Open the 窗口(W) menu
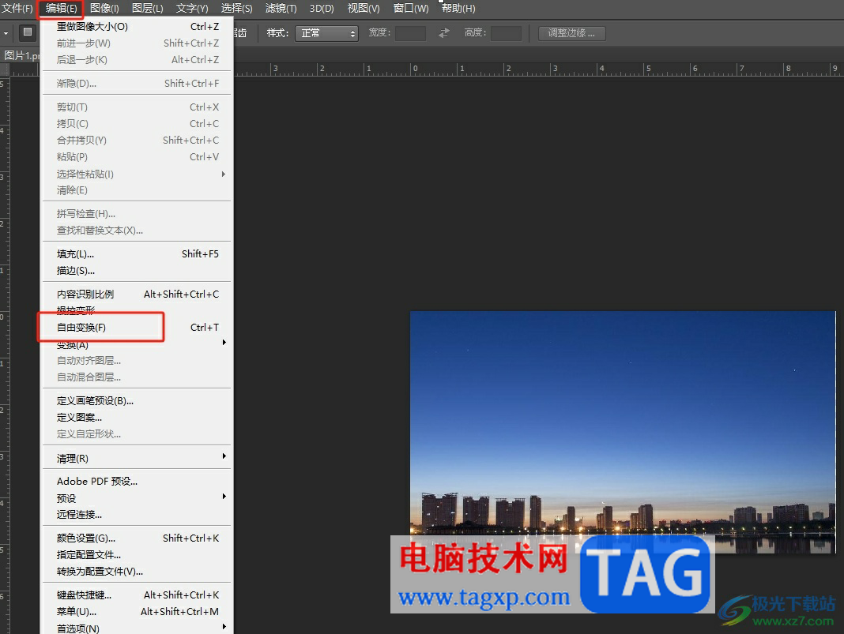Viewport: 844px width, 634px height. pos(410,9)
